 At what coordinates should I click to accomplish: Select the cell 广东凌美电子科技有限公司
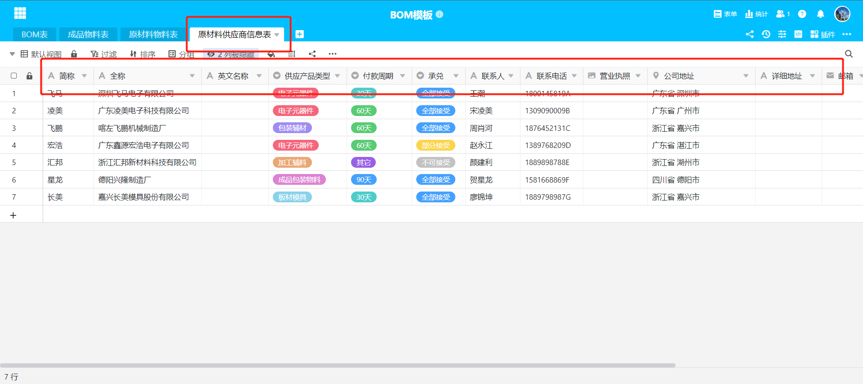(147, 111)
